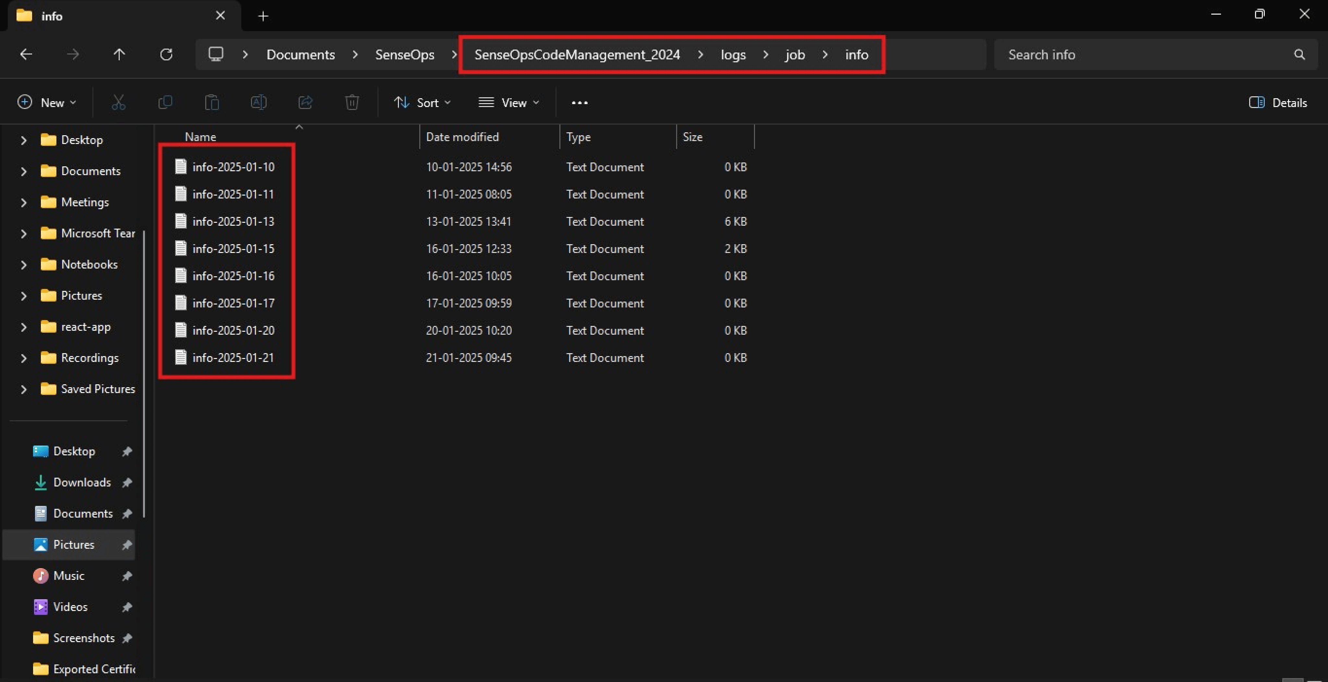Viewport: 1328px width, 682px height.
Task: Close the info tab
Action: (220, 16)
